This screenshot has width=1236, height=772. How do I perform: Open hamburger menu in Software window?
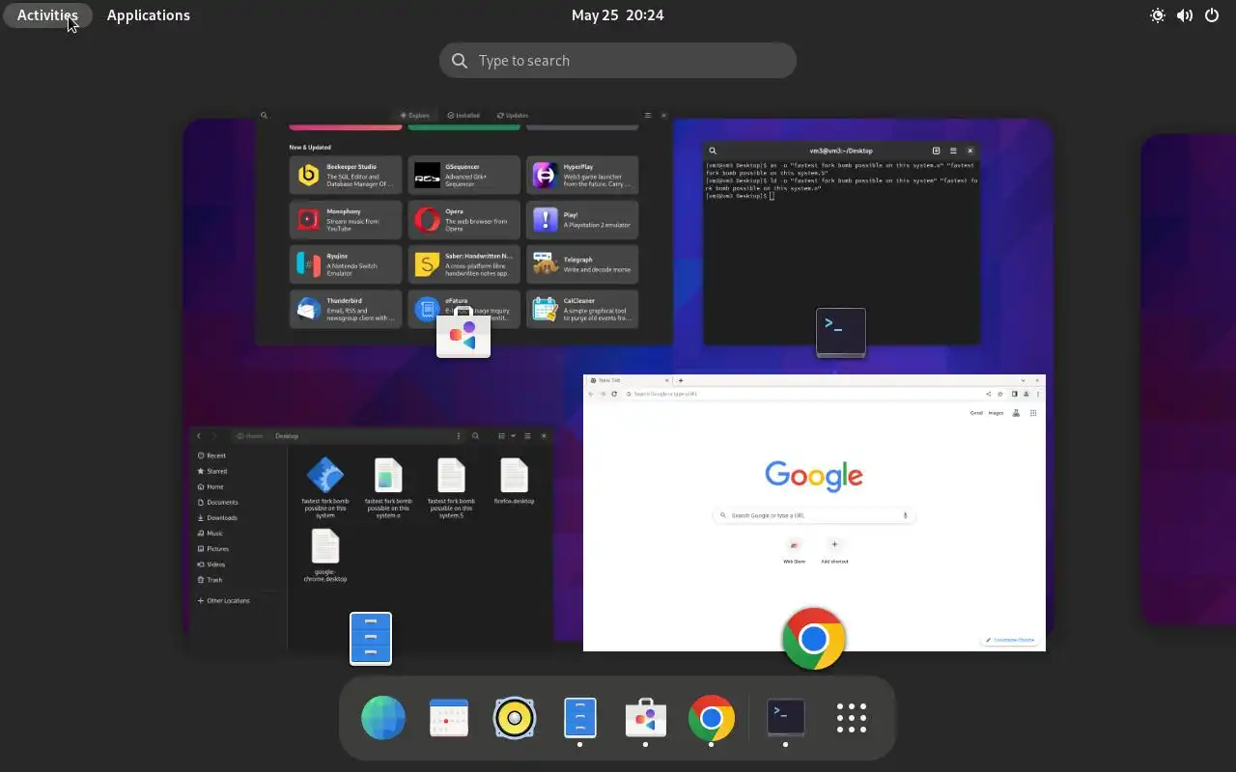[648, 115]
